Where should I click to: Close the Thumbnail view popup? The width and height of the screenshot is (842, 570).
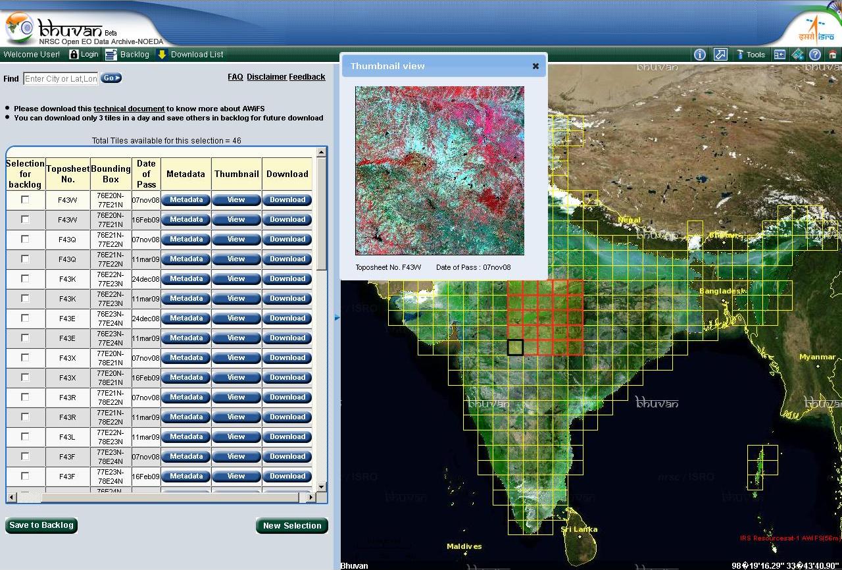(x=535, y=66)
